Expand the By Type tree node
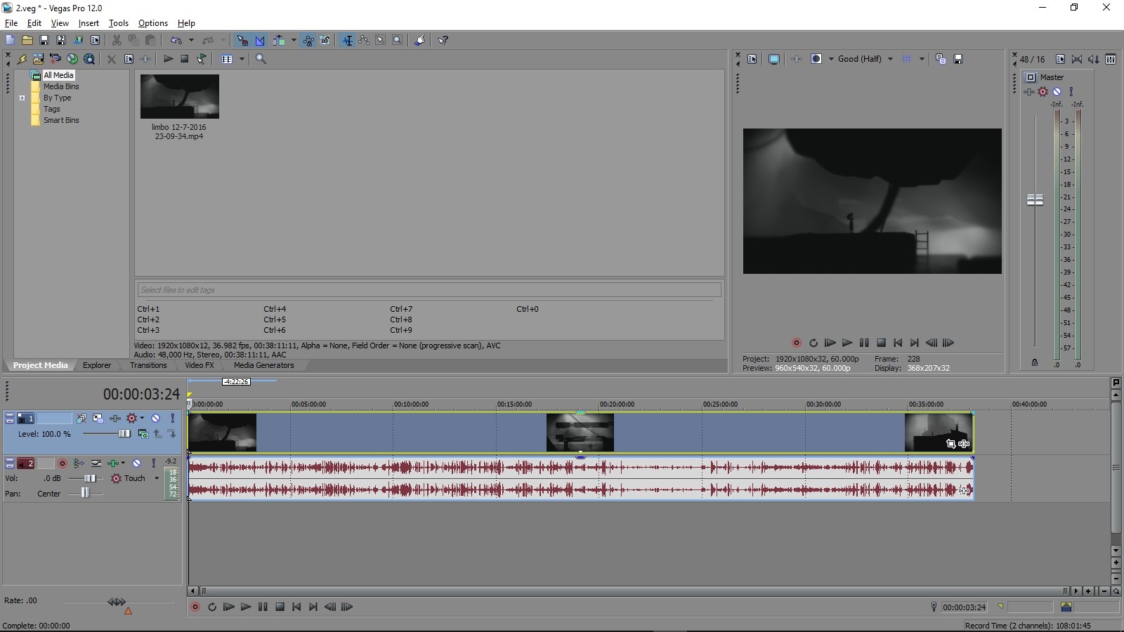The width and height of the screenshot is (1124, 632). point(22,98)
